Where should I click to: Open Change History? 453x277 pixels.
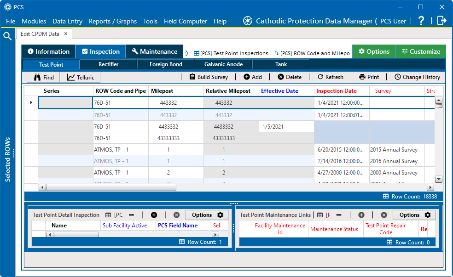click(418, 77)
